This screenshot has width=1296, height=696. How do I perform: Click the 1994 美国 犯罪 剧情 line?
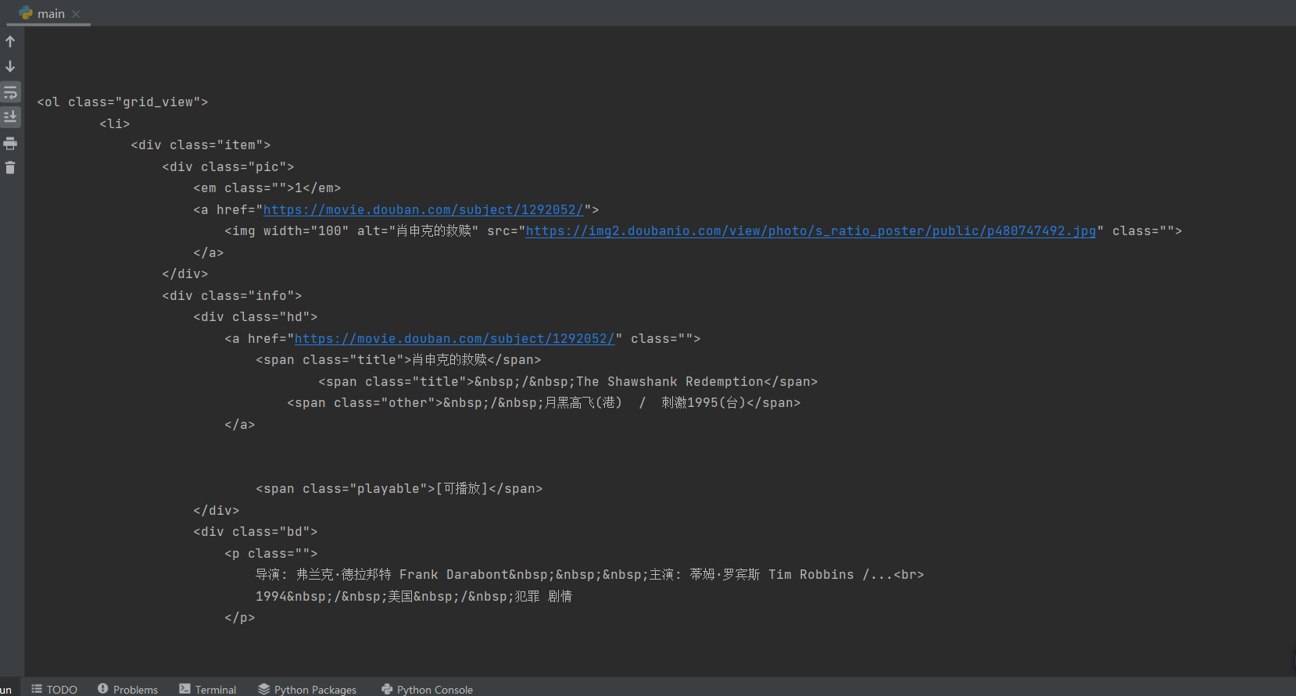click(x=414, y=596)
